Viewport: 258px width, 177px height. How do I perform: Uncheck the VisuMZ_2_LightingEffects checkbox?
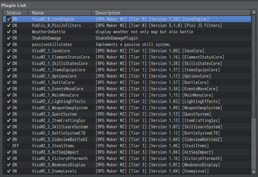(9, 101)
